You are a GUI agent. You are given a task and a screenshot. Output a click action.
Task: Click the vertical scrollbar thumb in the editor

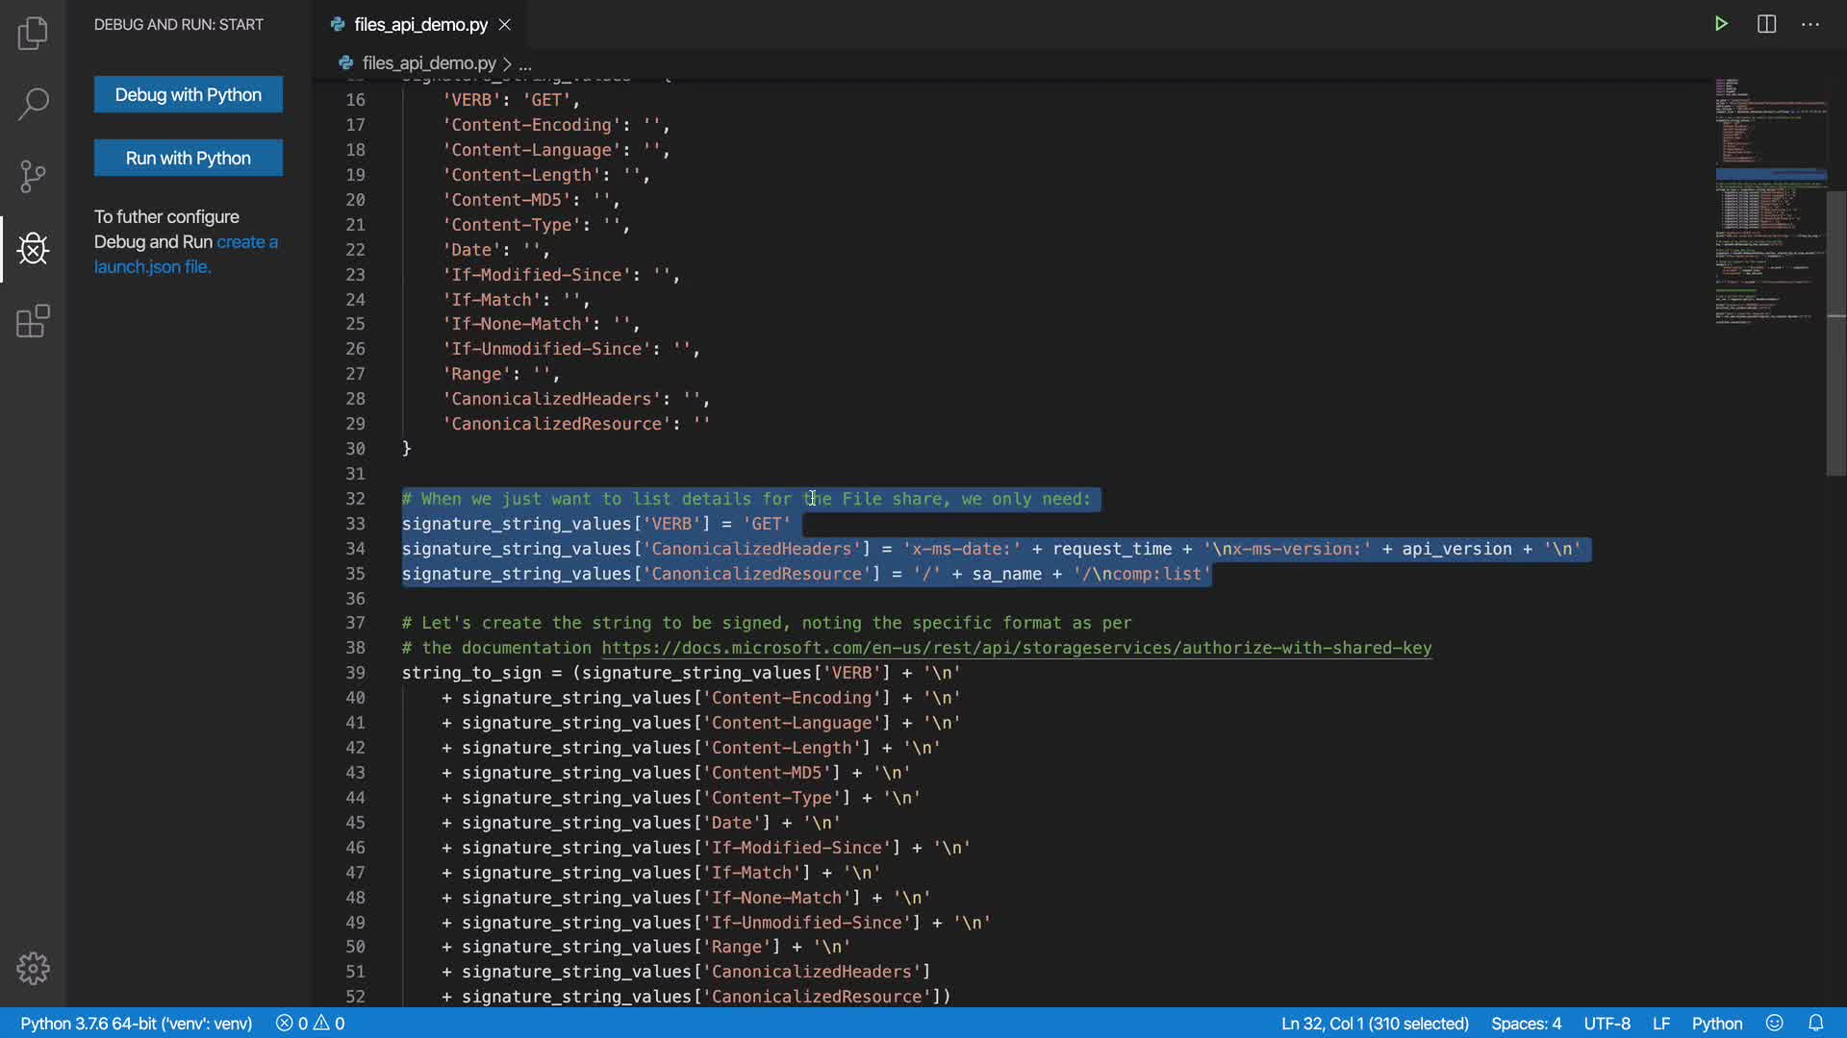pos(1835,332)
